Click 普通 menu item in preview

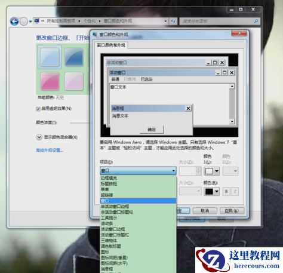click(x=115, y=79)
